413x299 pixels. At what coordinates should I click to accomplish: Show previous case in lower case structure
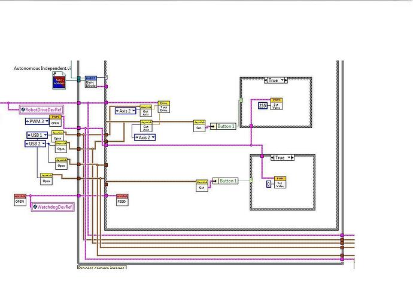click(x=272, y=158)
